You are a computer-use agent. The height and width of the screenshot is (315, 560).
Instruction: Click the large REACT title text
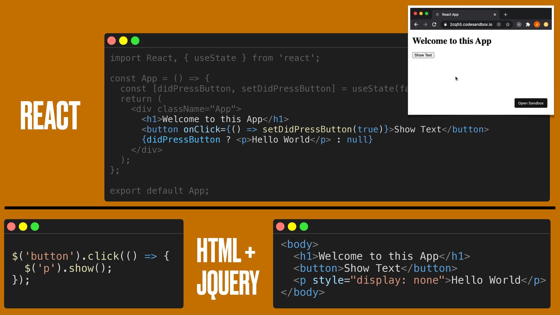50,116
